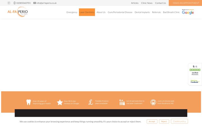202x126 pixels.
Task: Select the Laser Dentistry menu item
Action: click(87, 12)
